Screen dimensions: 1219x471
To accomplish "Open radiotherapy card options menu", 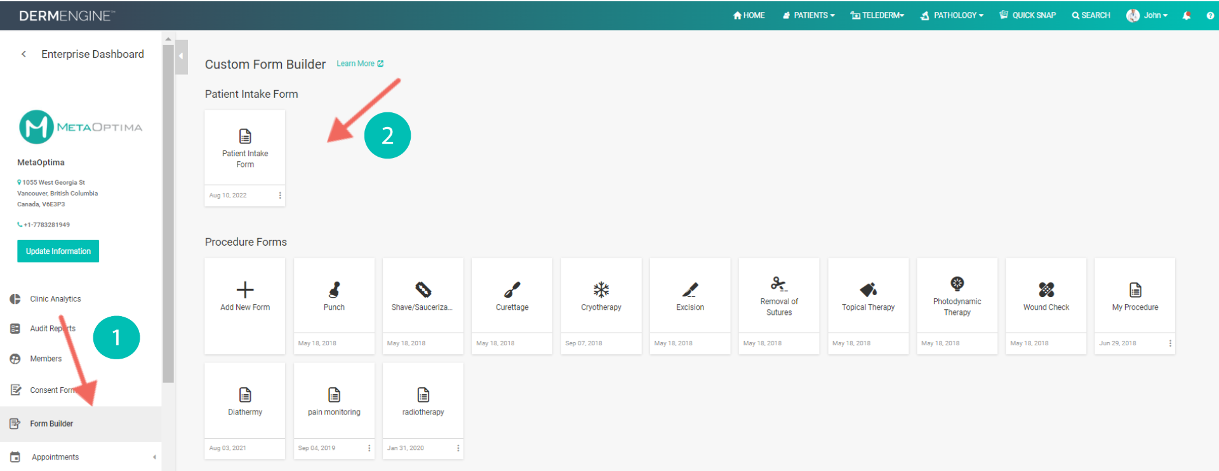I will pos(458,448).
